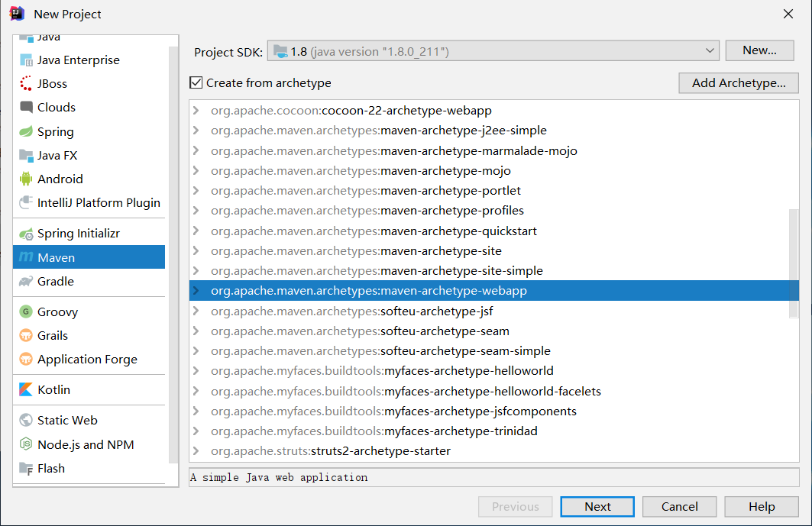
Task: Expand the maven-archetype-j2ee-simple node
Action: pos(196,131)
